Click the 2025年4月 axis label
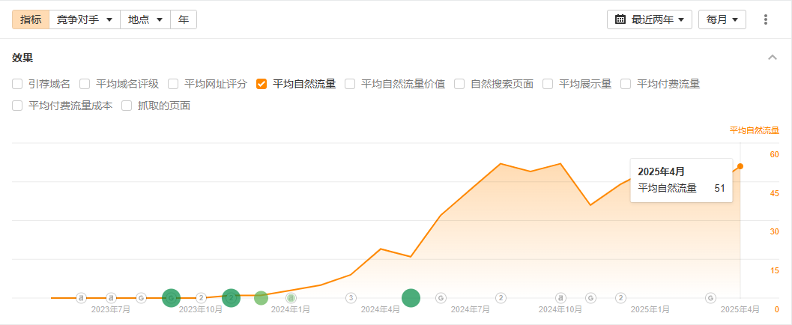Screen dimensions: 792x325 click(x=740, y=309)
